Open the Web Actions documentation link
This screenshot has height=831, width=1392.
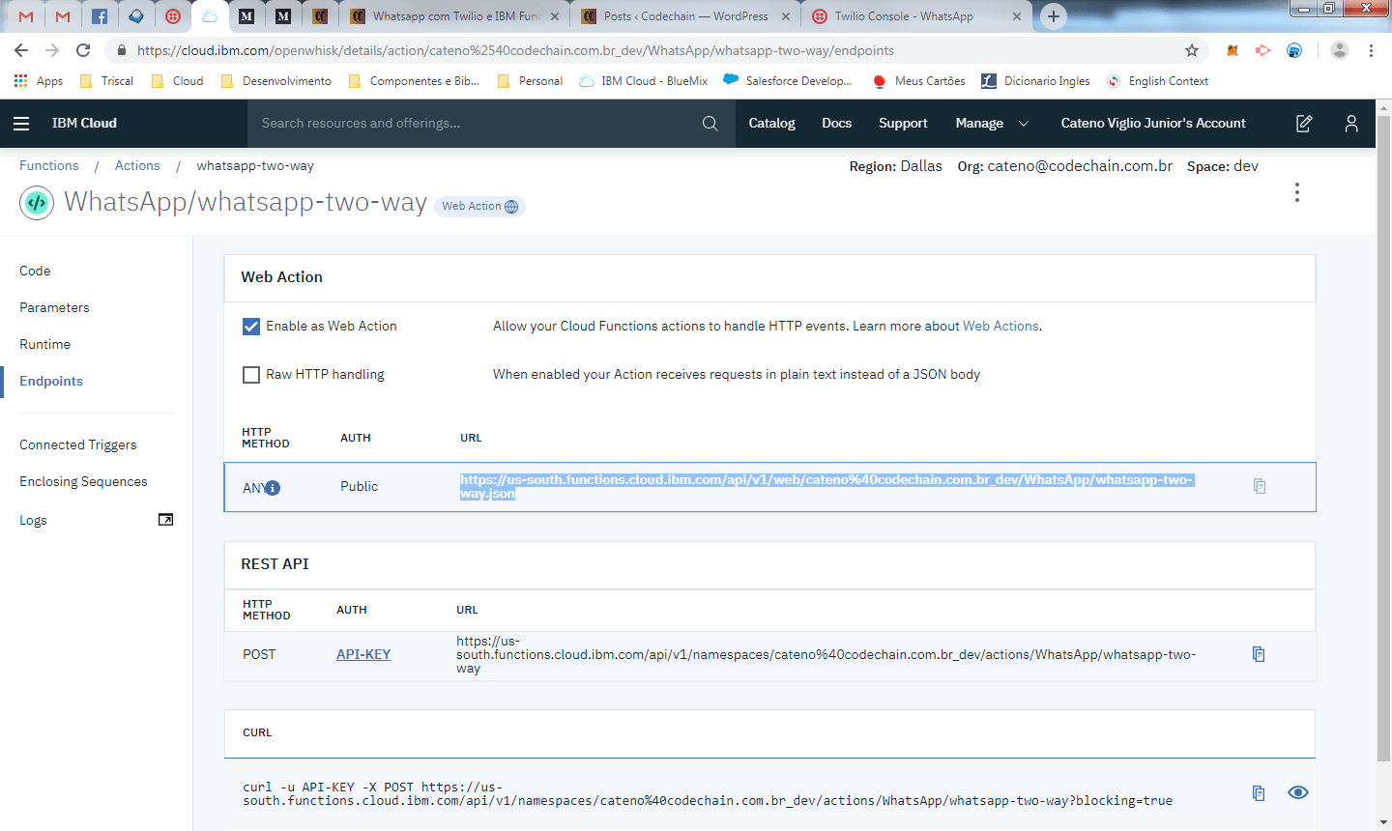[x=1000, y=327]
